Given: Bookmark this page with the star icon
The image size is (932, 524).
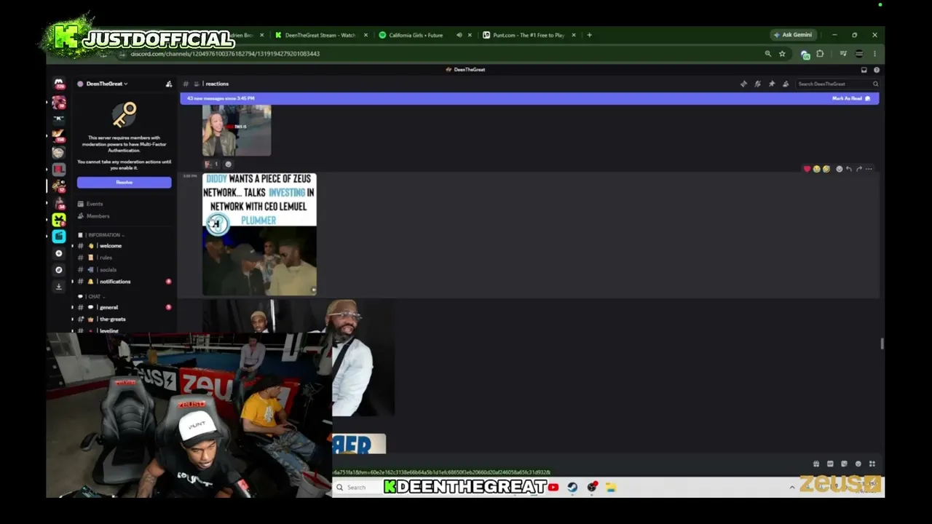Looking at the screenshot, I should pos(782,54).
